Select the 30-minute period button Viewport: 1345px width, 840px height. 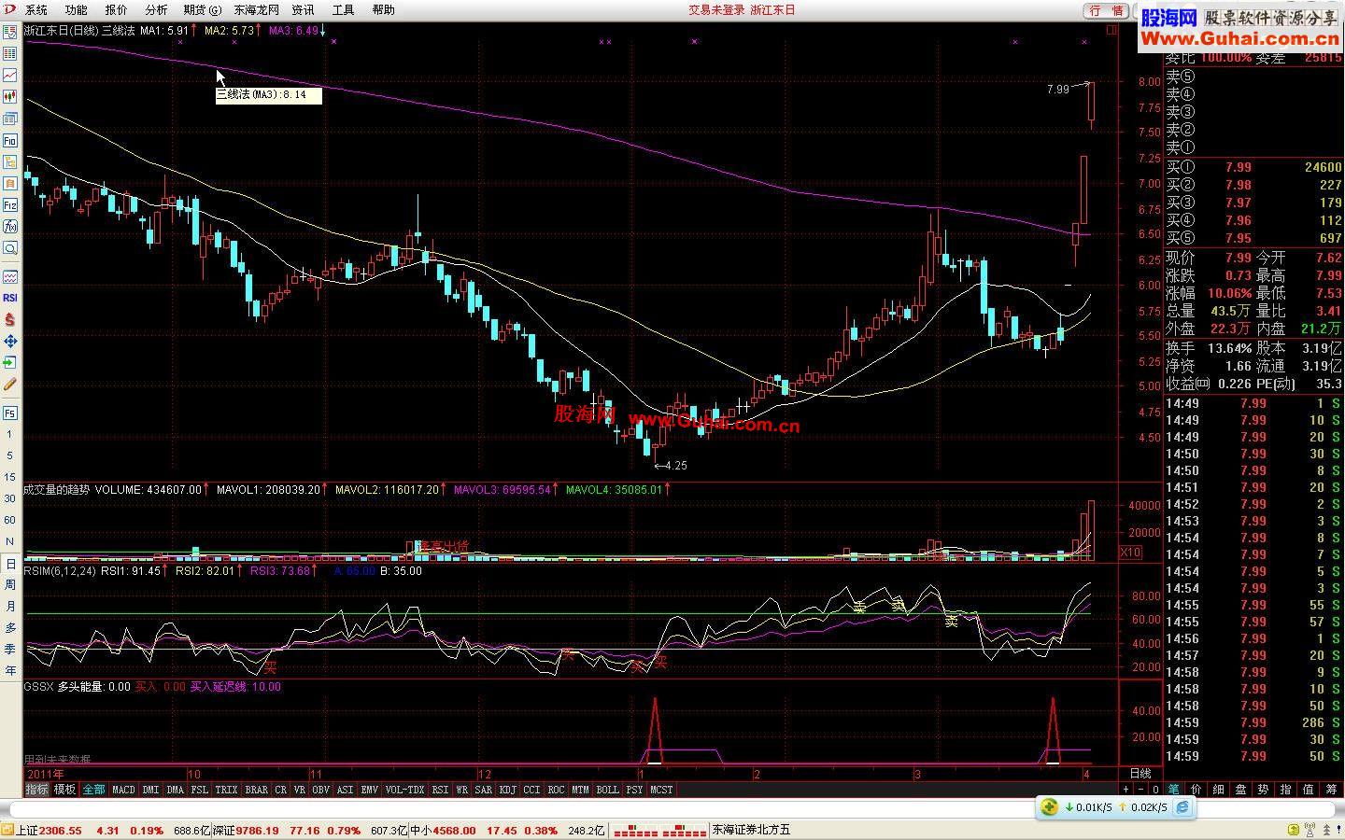(10, 498)
